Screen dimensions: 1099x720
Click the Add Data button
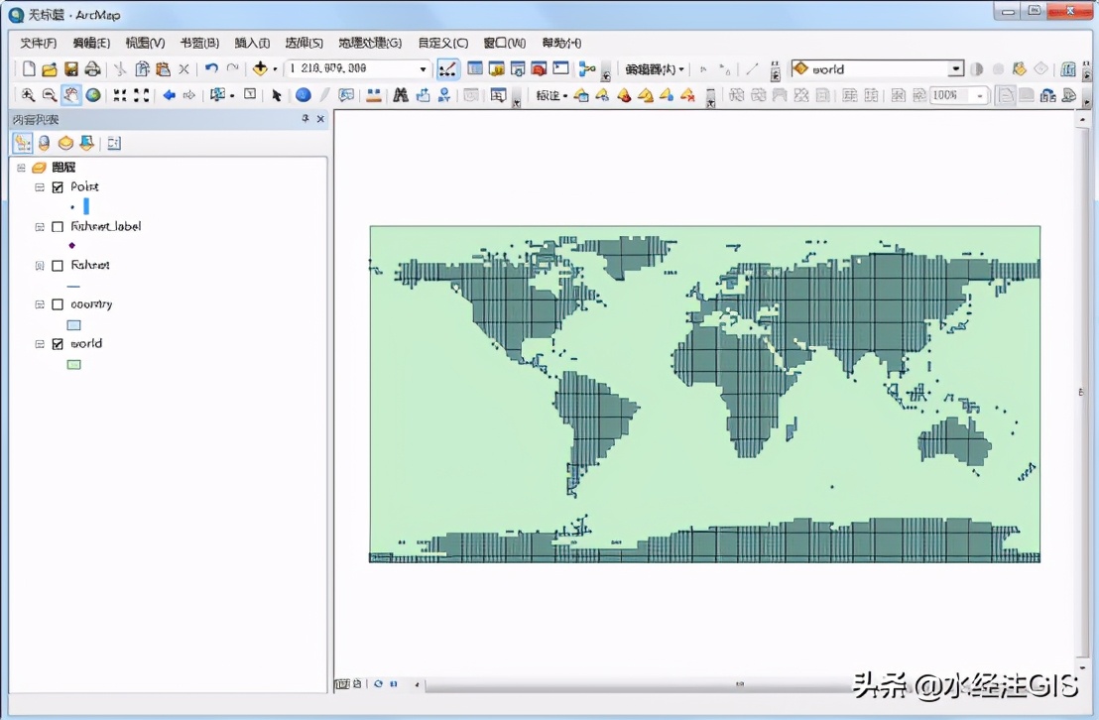[x=260, y=69]
